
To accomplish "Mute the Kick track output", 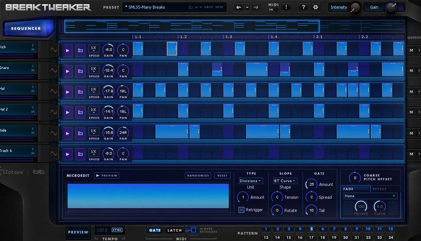I will [411, 50].
